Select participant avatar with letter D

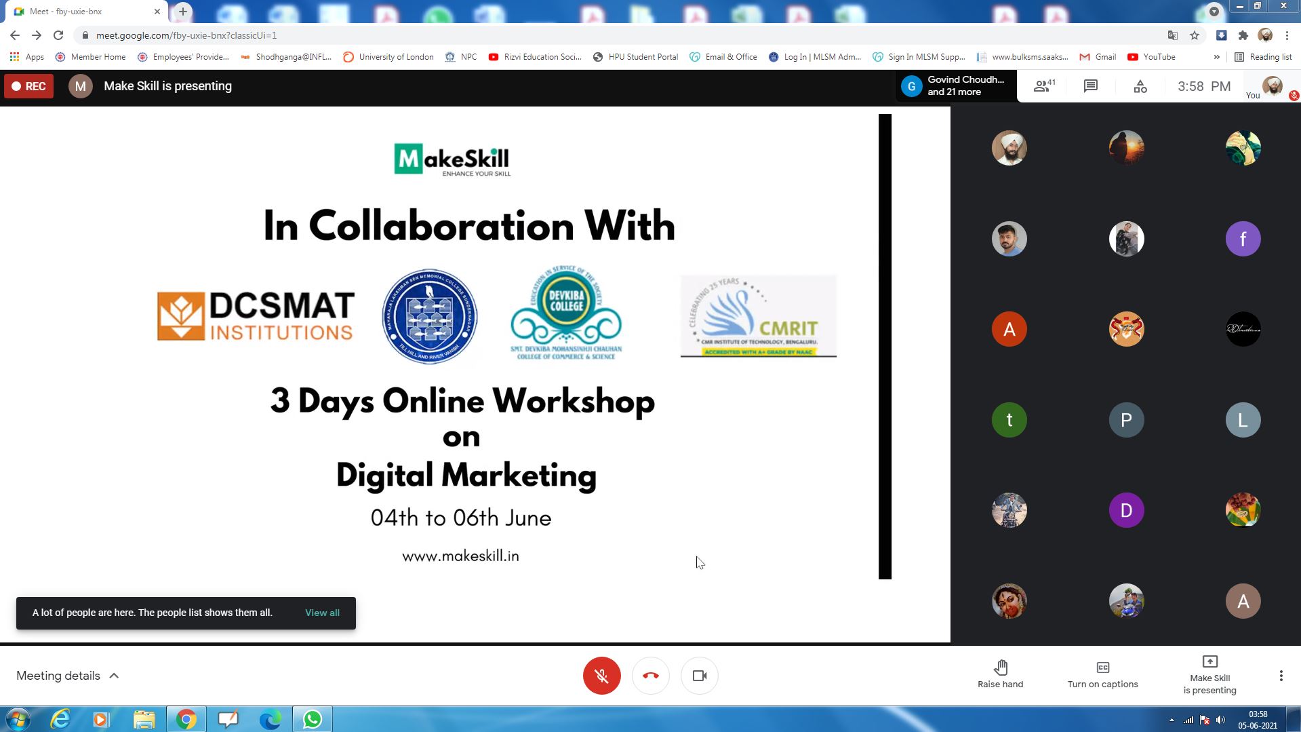tap(1126, 510)
